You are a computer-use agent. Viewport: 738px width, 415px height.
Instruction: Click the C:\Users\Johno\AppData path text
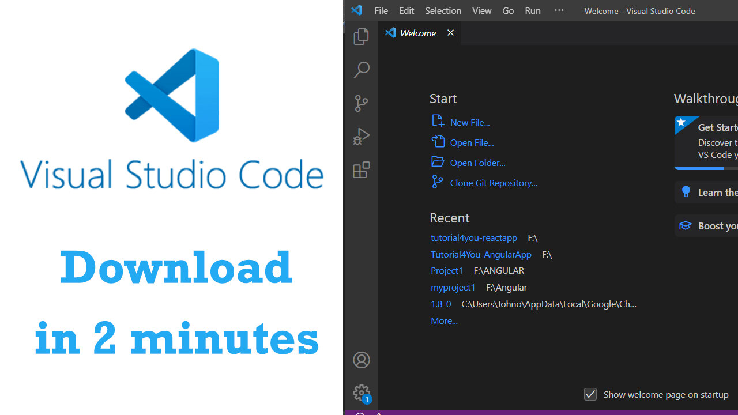click(549, 304)
